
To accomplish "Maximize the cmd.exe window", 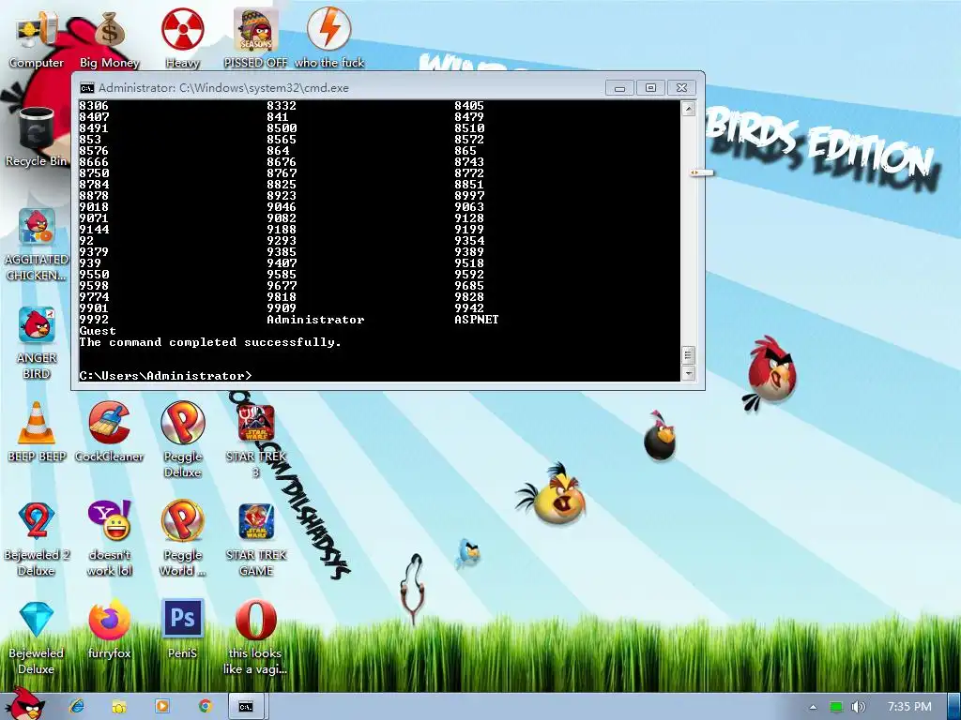I will (x=650, y=88).
